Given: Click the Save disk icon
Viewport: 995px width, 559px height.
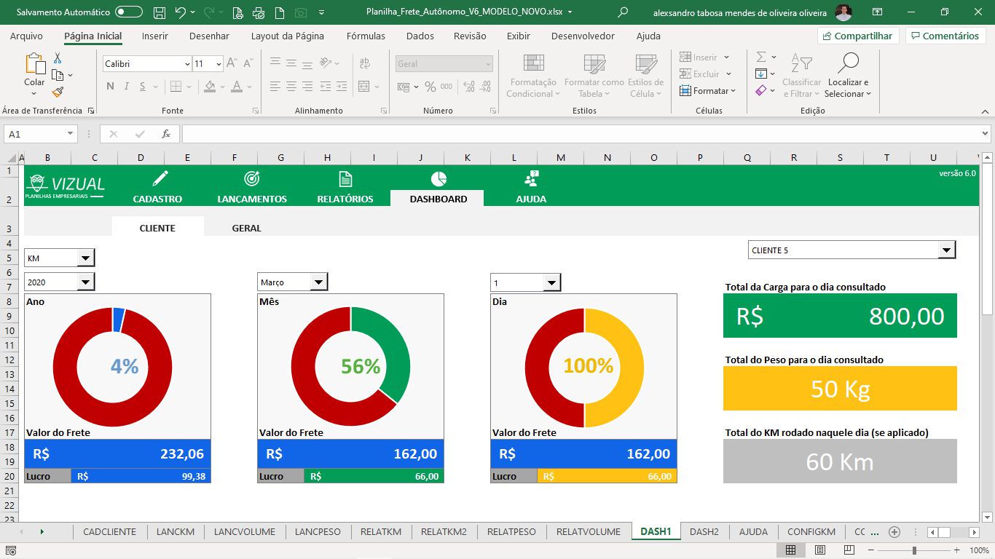Looking at the screenshot, I should click(x=160, y=12).
